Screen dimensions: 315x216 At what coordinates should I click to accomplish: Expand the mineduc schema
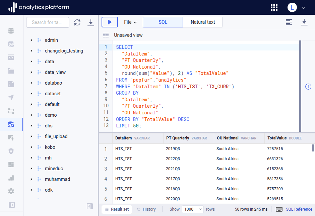[31, 169]
